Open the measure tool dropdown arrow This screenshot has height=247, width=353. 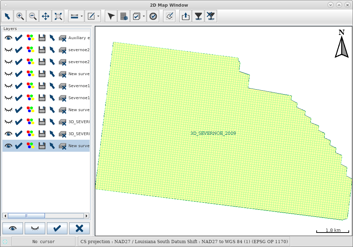[82, 16]
